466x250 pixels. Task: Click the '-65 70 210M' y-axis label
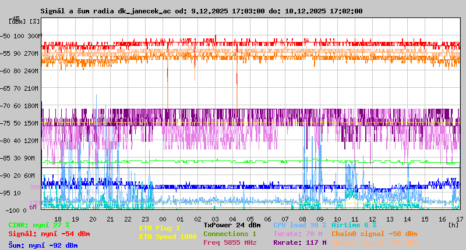19,88
